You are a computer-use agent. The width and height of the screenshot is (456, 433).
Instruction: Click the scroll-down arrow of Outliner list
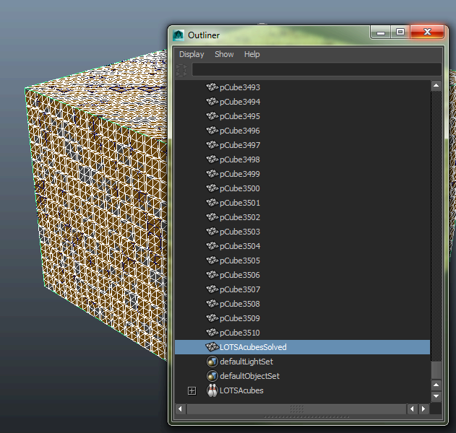pyautogui.click(x=436, y=396)
